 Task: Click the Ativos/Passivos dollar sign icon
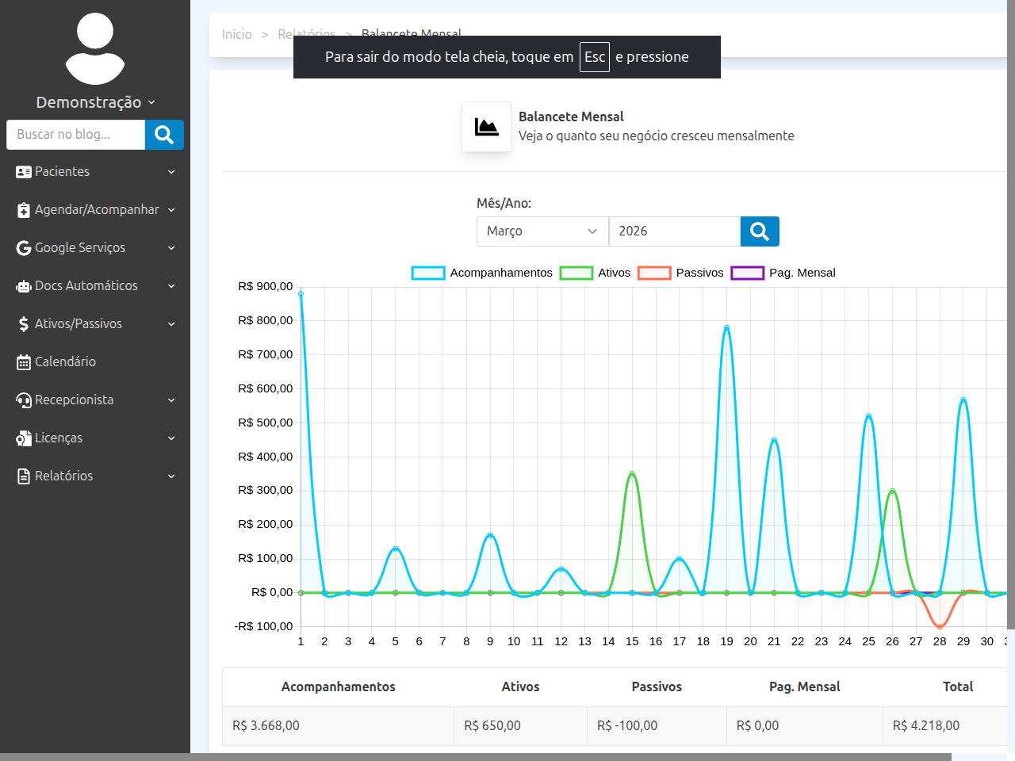[x=24, y=324]
